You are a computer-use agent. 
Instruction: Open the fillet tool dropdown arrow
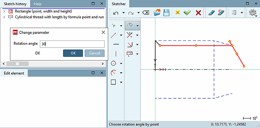coord(137,45)
